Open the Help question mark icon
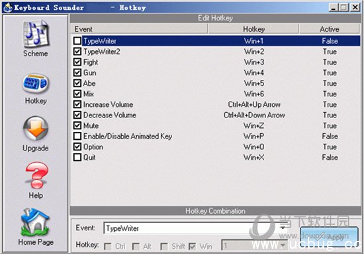 36,175
